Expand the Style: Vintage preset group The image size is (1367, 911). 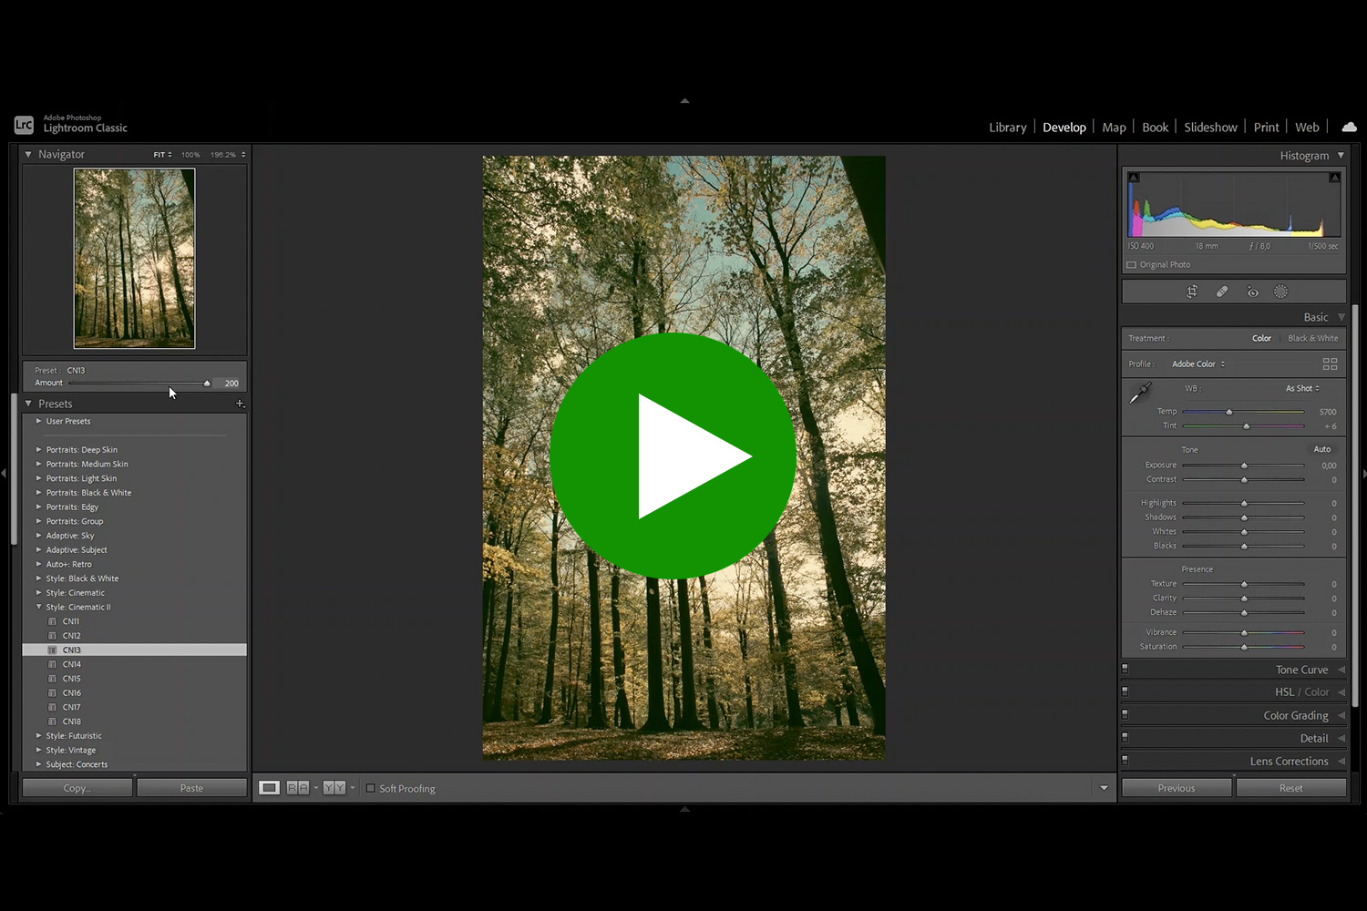[x=39, y=750]
